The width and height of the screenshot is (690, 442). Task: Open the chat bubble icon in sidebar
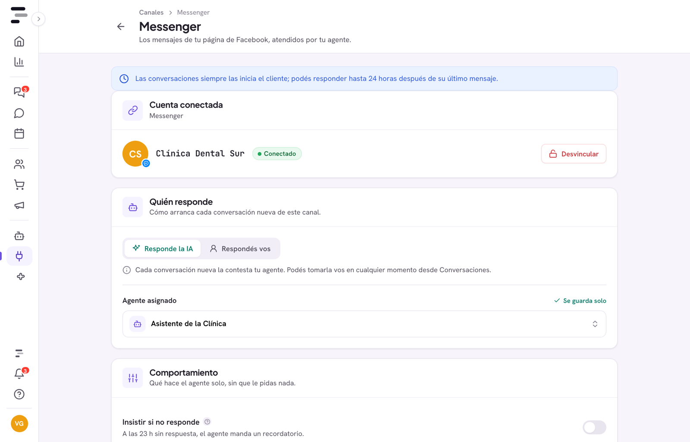(19, 113)
